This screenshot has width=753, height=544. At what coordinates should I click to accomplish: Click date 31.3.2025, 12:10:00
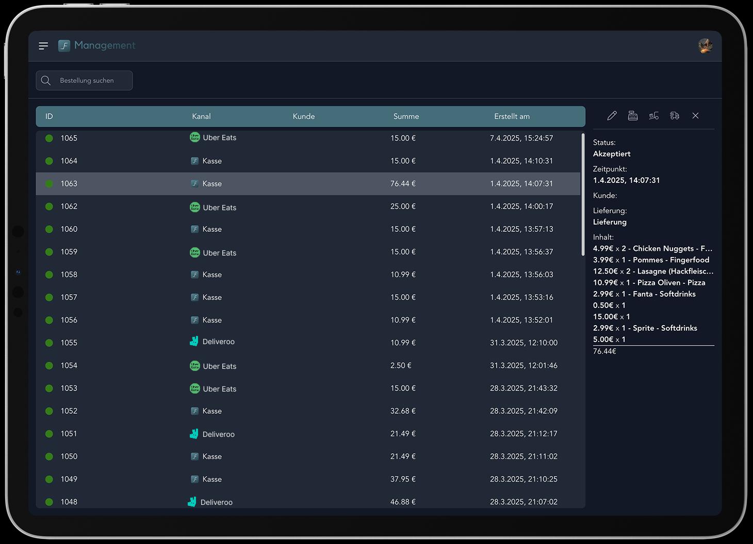coord(523,343)
